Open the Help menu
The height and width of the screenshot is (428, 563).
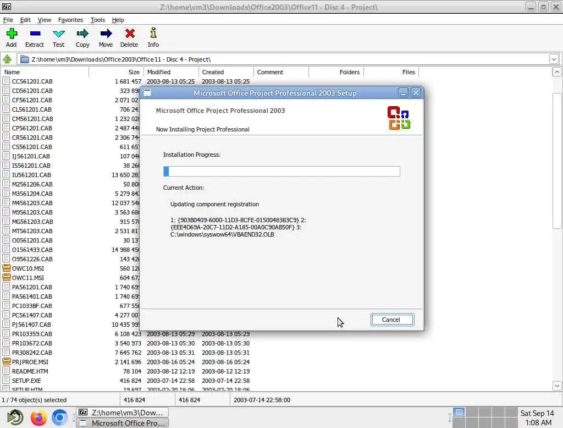[x=118, y=20]
